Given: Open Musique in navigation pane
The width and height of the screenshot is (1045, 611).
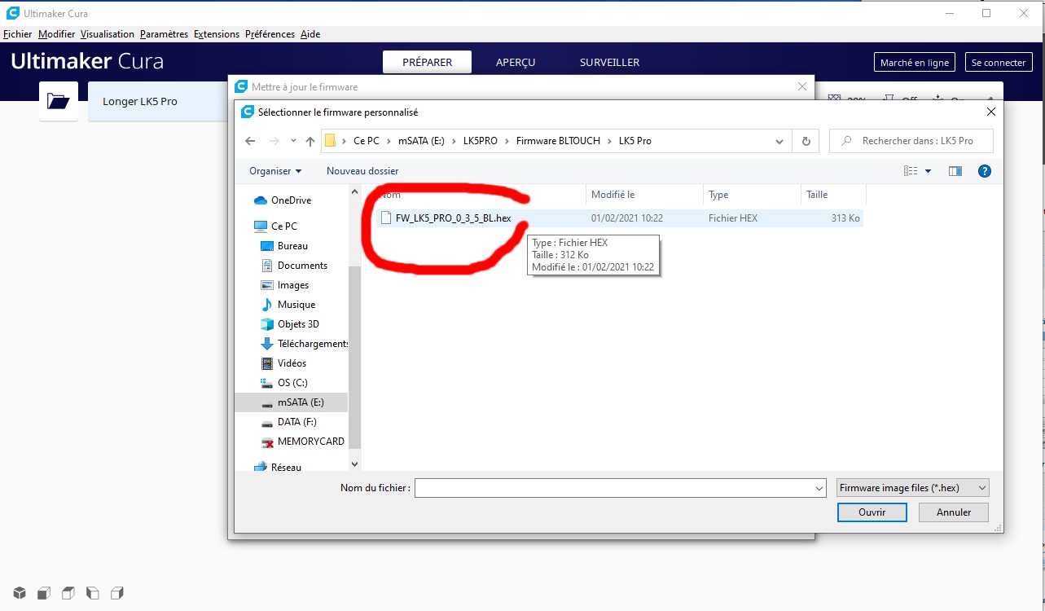Looking at the screenshot, I should (x=296, y=305).
